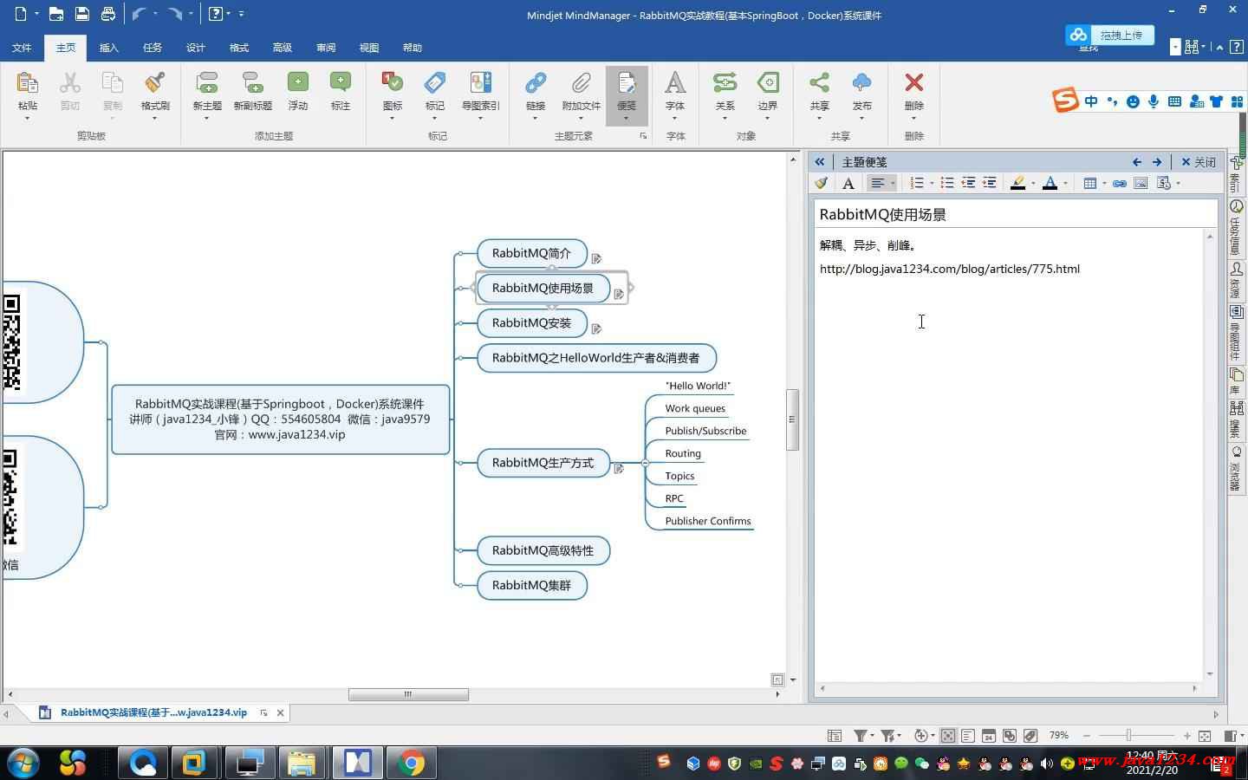Open numbered list dropdown arrow in notes
The width and height of the screenshot is (1248, 780).
(x=932, y=183)
